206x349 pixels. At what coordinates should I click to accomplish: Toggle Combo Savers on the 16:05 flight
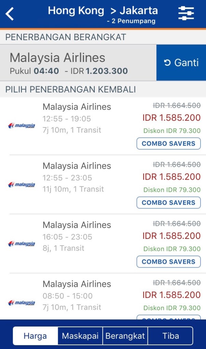point(168,262)
